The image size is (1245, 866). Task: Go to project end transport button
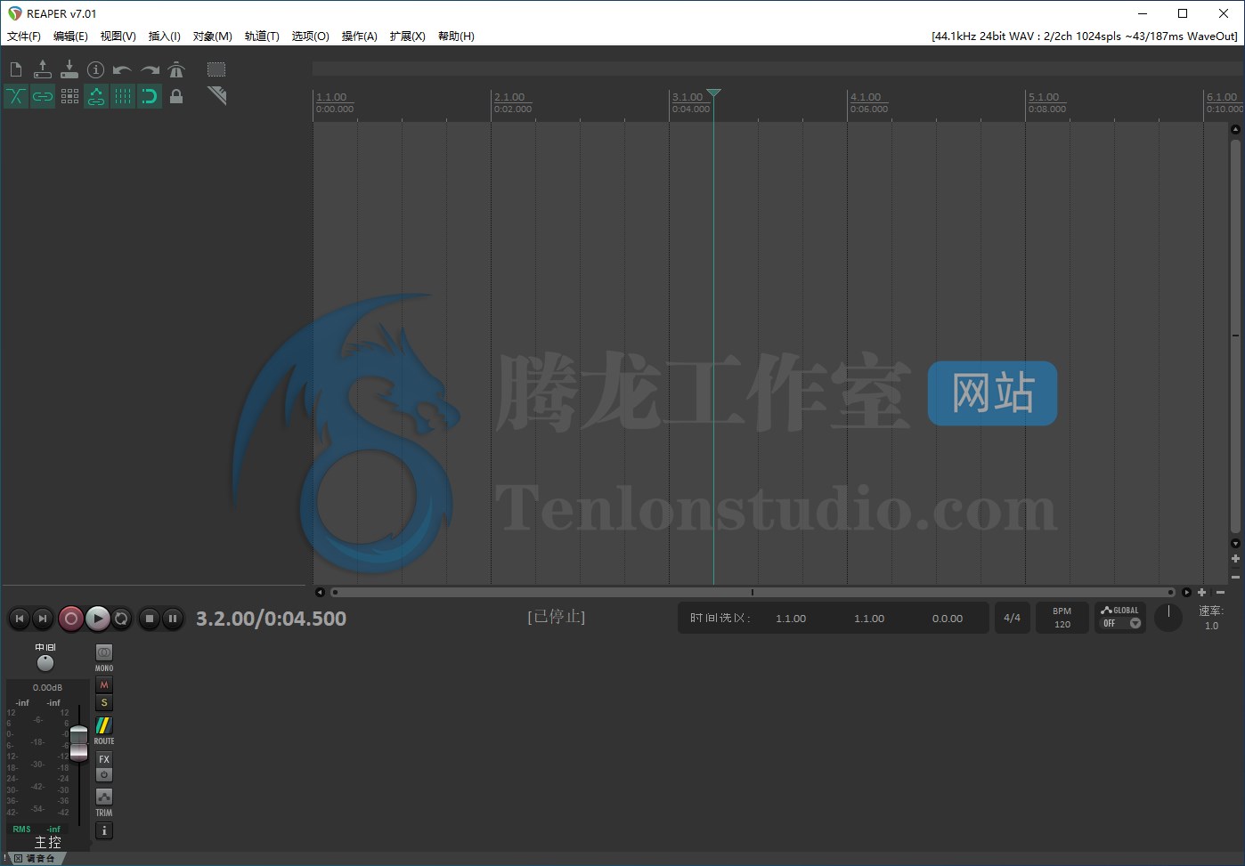[x=42, y=619]
